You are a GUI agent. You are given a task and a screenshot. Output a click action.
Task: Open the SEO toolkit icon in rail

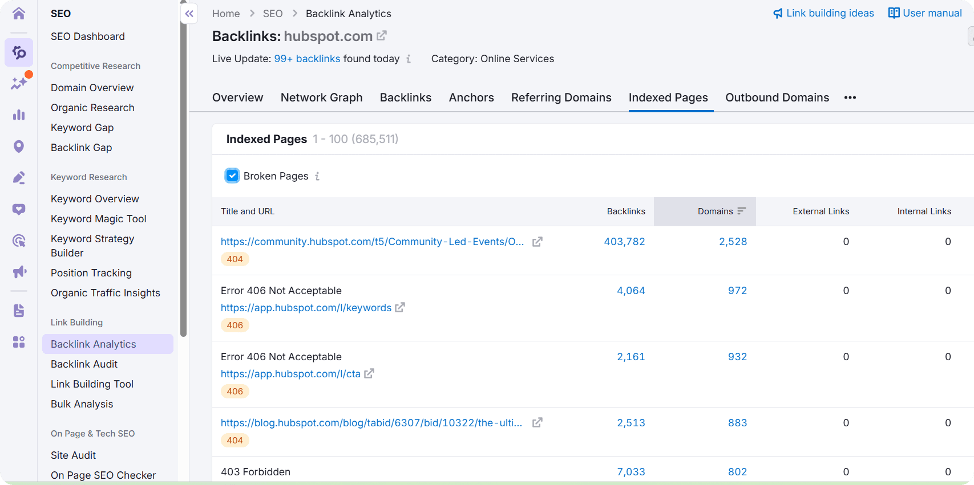(x=19, y=52)
